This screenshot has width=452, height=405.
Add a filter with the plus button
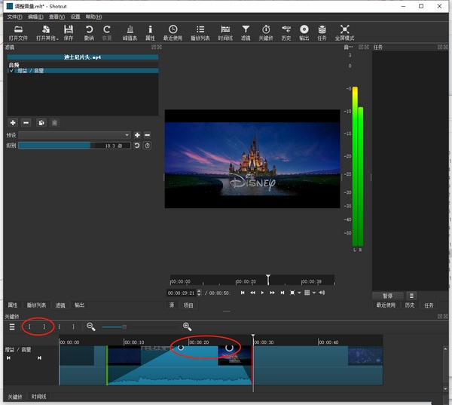(13, 122)
